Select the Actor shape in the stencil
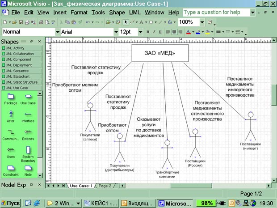The height and width of the screenshot is (208, 277). pos(10,115)
